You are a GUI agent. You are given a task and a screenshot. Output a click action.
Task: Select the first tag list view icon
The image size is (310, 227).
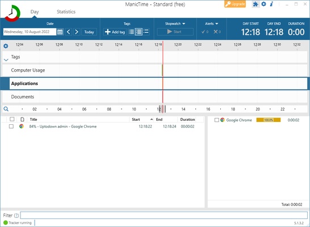point(131,32)
